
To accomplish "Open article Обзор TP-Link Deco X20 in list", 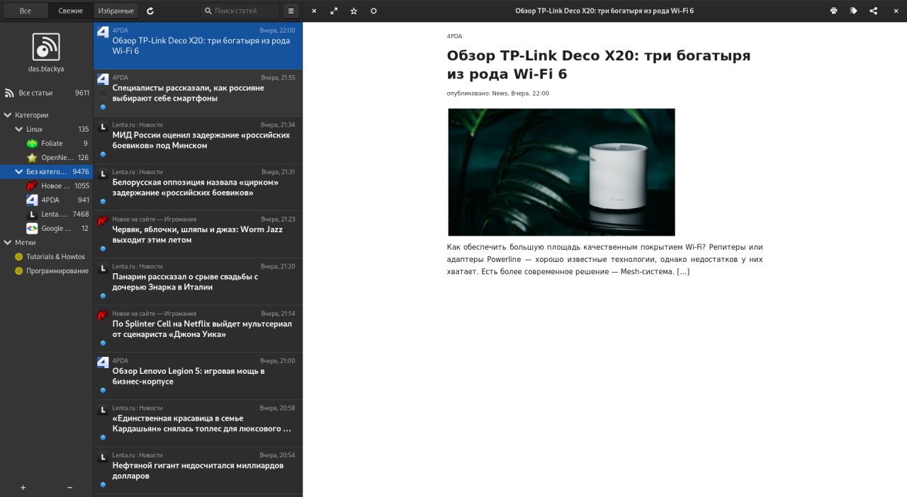I will tap(198, 45).
